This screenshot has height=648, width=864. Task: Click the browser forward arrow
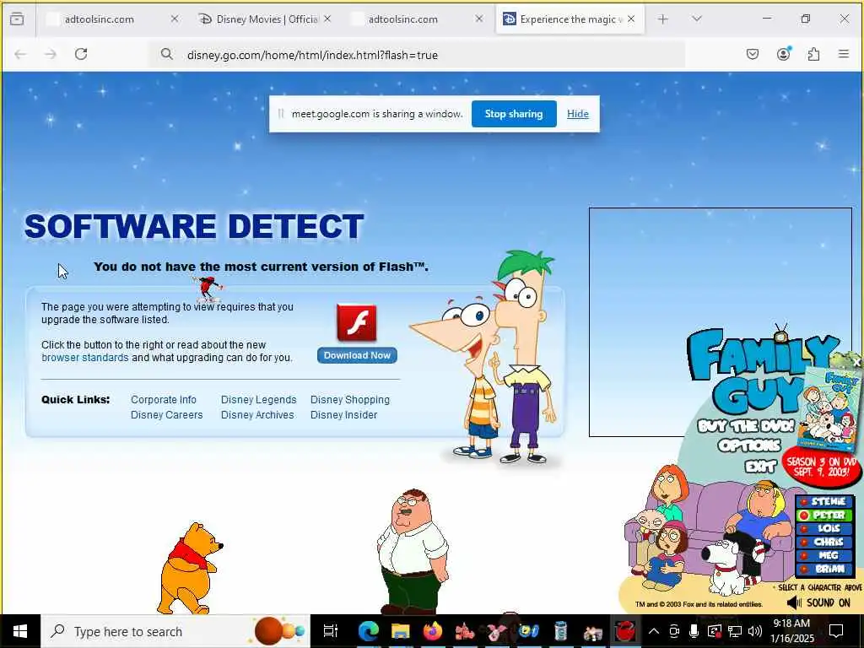(x=51, y=54)
